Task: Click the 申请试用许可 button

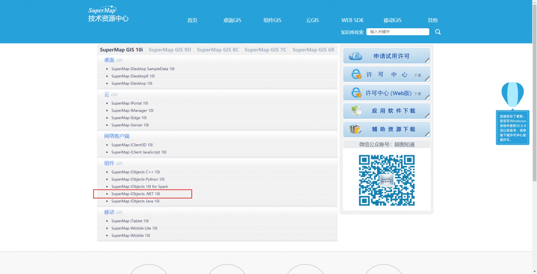Action: click(387, 56)
